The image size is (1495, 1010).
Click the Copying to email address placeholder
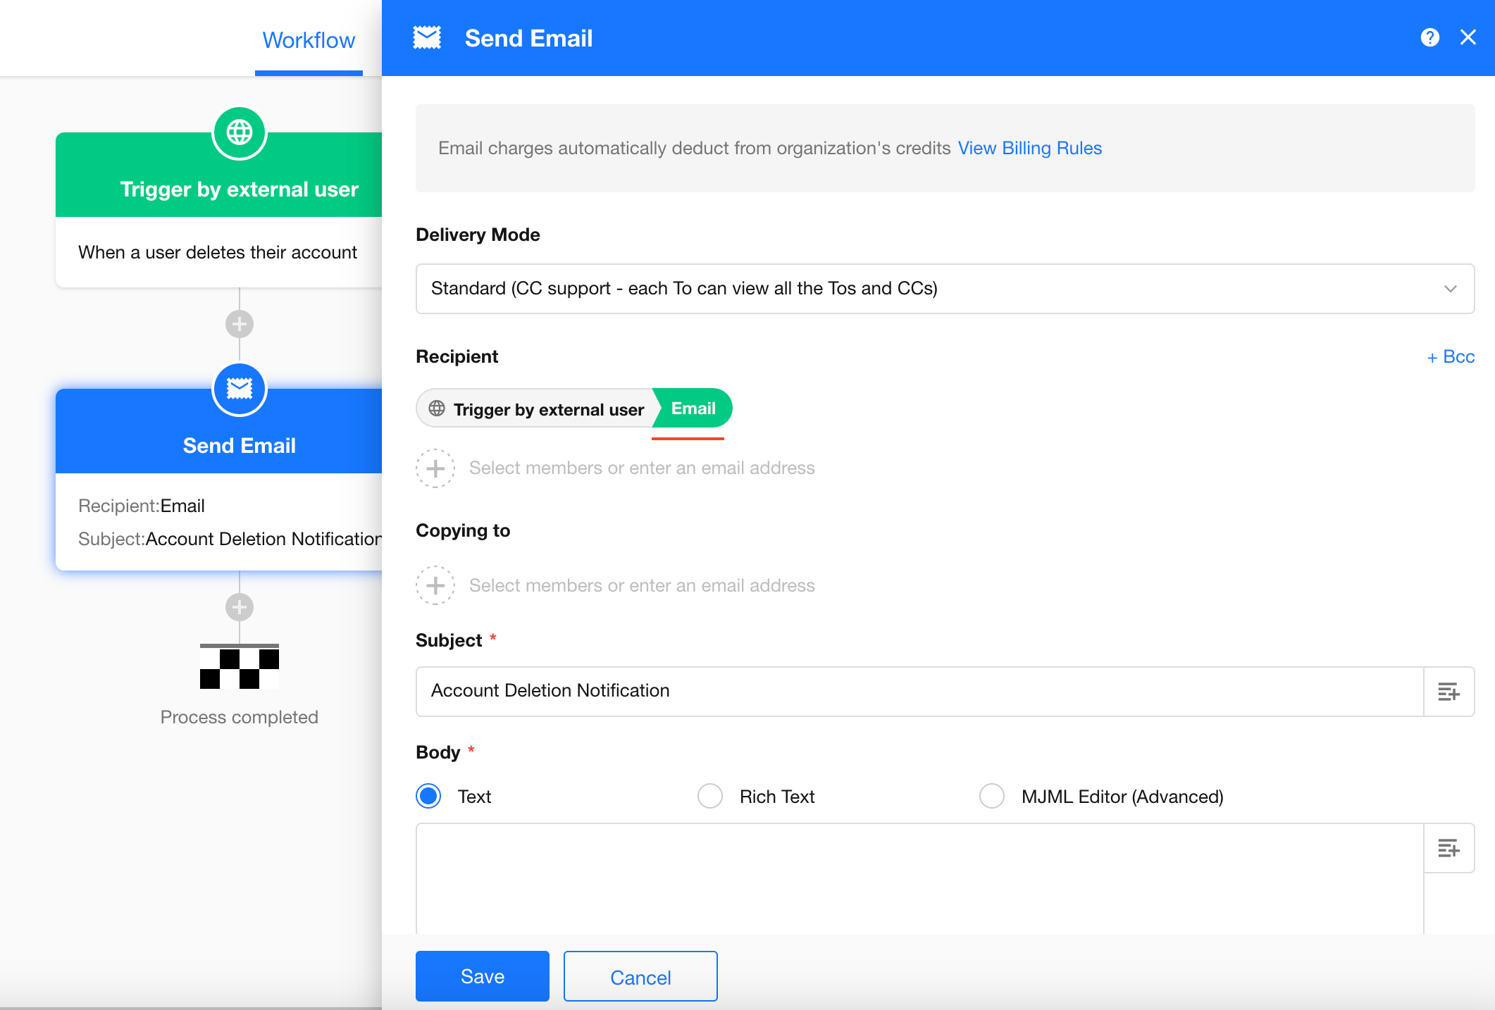[x=642, y=585]
